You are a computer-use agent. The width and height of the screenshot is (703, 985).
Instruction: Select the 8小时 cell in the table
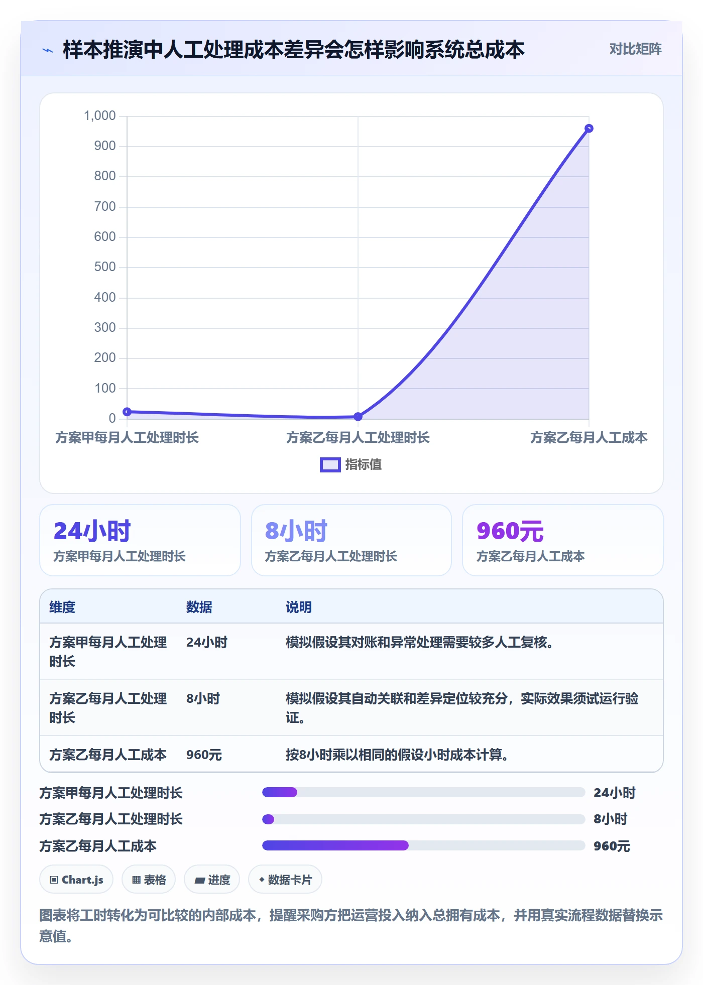(x=203, y=698)
